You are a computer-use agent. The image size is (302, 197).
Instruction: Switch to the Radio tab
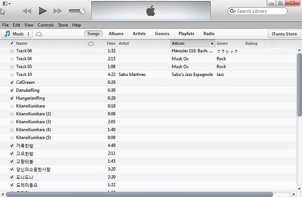[x=209, y=34]
